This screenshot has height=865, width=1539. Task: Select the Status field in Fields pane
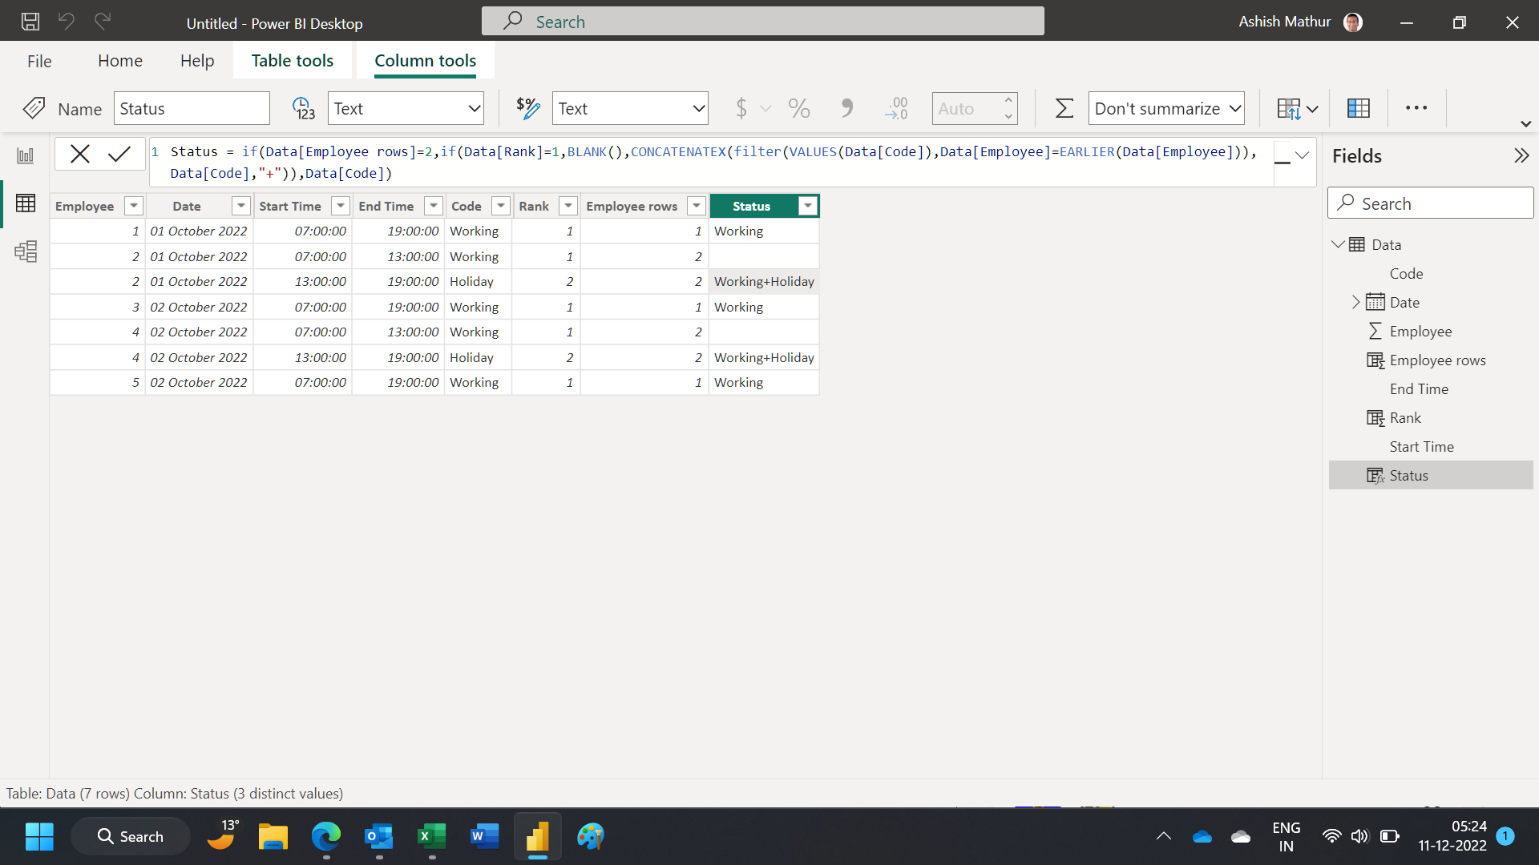click(x=1431, y=475)
